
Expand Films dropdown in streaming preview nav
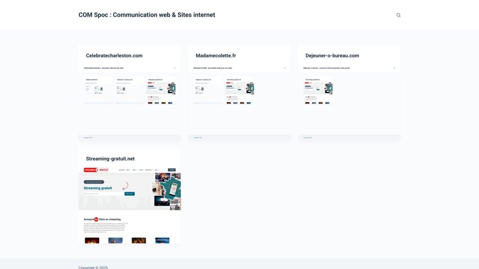(x=128, y=170)
